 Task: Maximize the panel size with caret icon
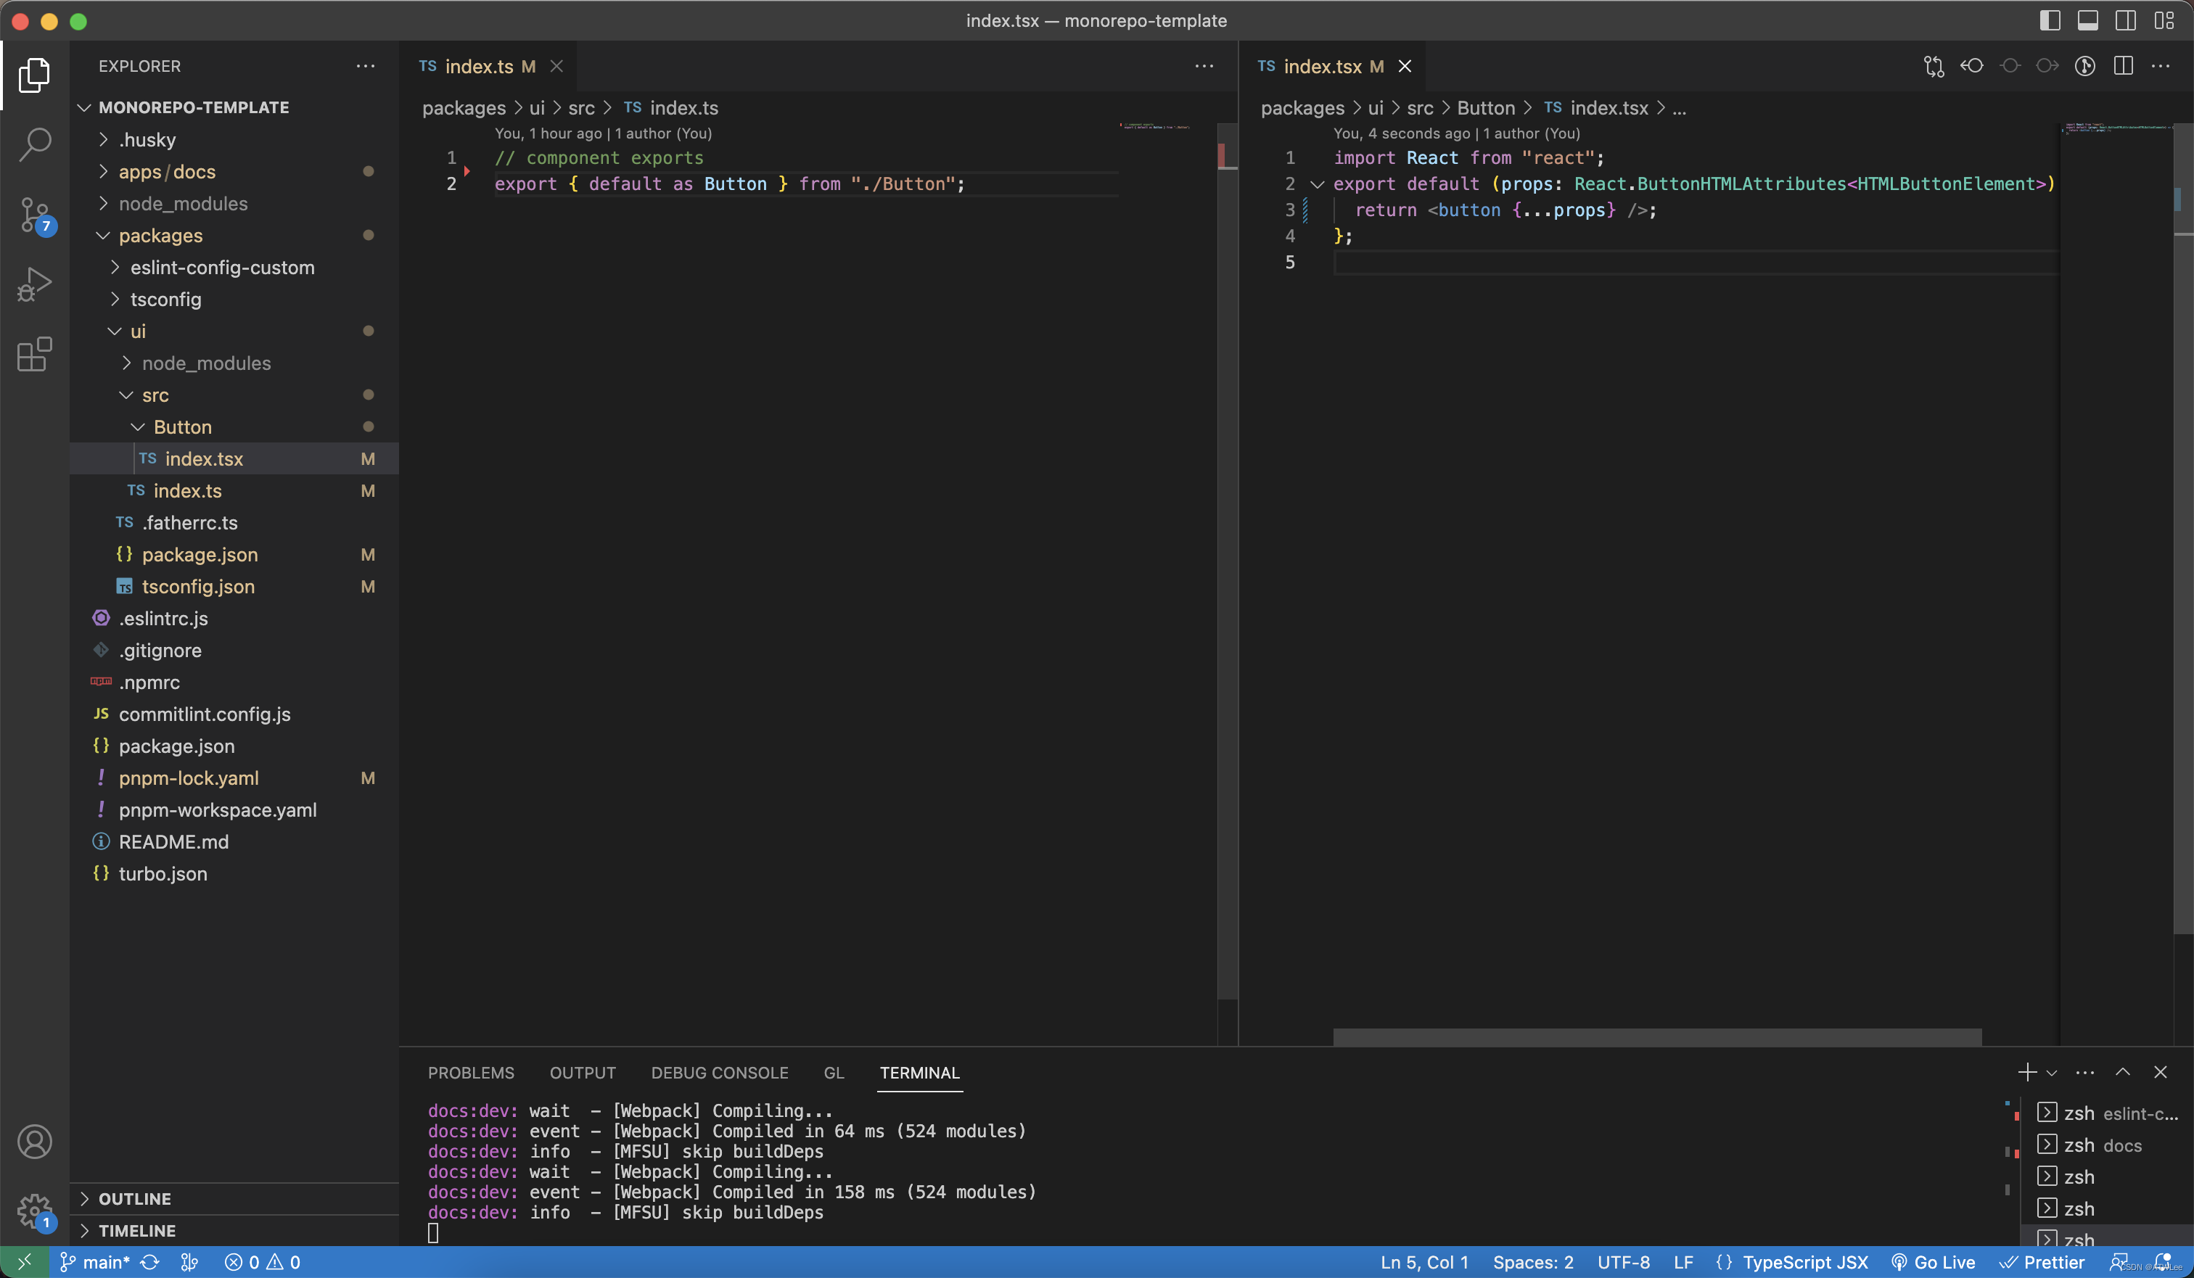pyautogui.click(x=2123, y=1072)
